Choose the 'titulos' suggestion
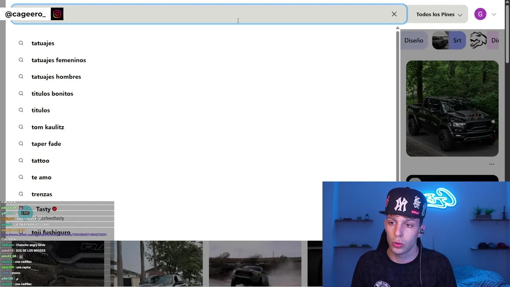The height and width of the screenshot is (287, 510). (41, 110)
